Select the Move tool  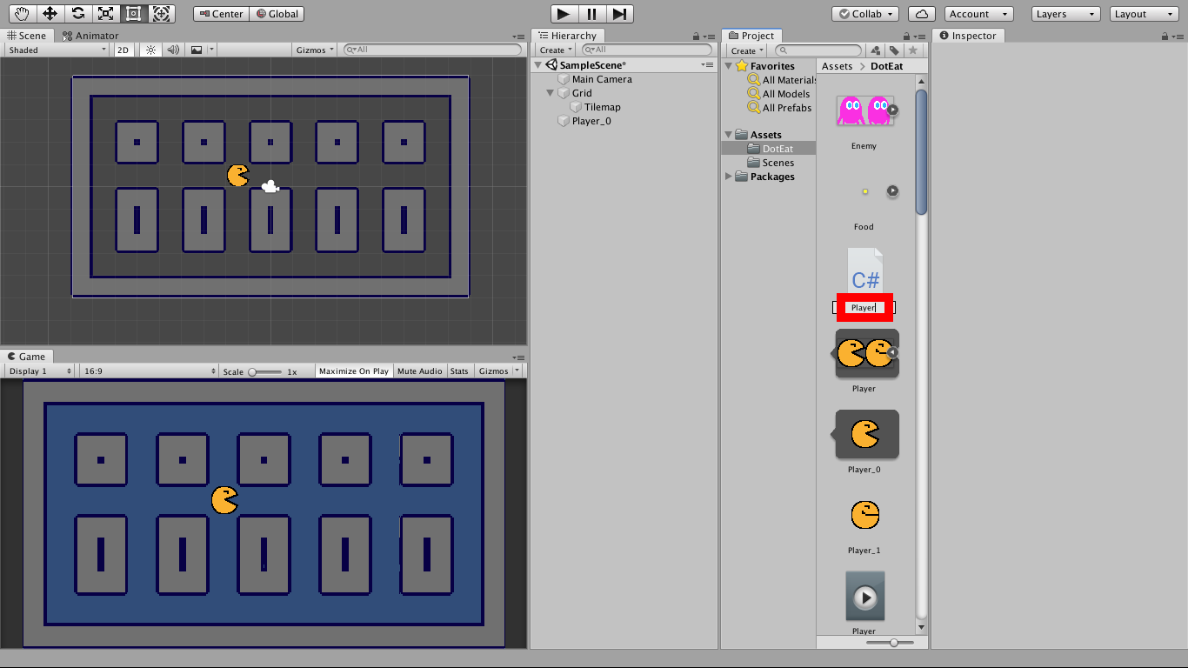(50, 14)
